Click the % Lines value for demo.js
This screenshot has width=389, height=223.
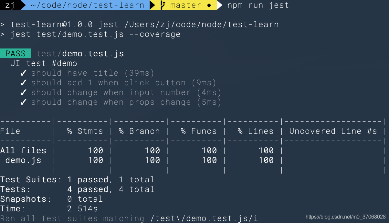(x=266, y=160)
